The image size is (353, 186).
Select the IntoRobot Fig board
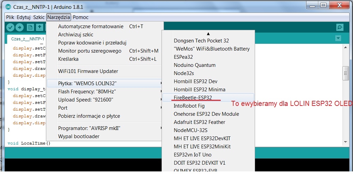click(x=208, y=106)
